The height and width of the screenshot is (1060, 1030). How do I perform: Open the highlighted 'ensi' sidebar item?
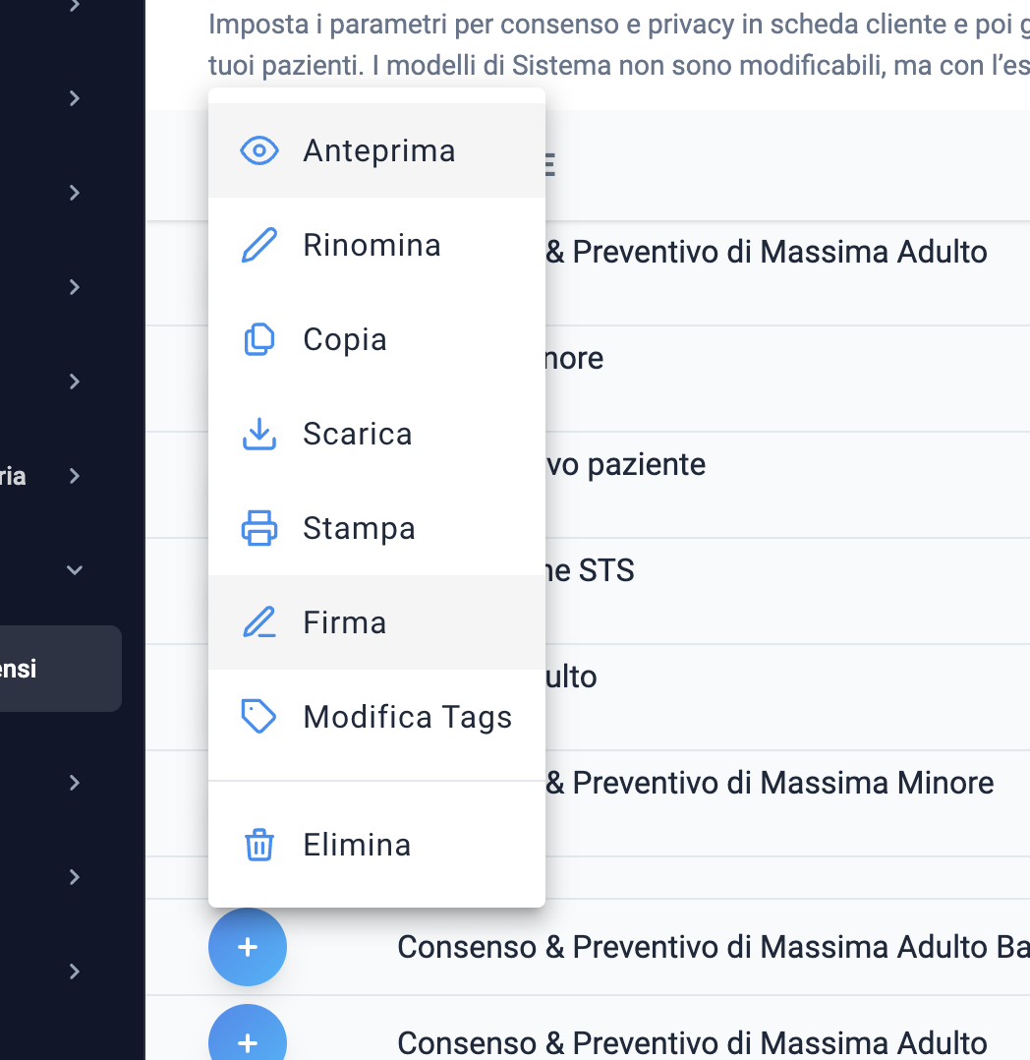tap(61, 669)
